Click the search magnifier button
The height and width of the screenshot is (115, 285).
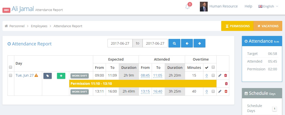click(174, 43)
